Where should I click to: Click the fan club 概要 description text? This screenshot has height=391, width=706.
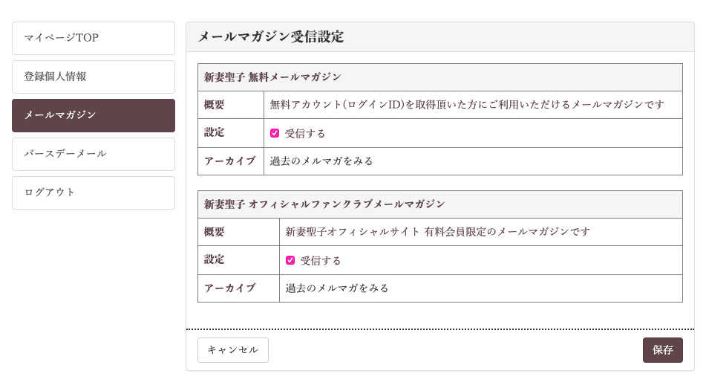[x=438, y=232]
